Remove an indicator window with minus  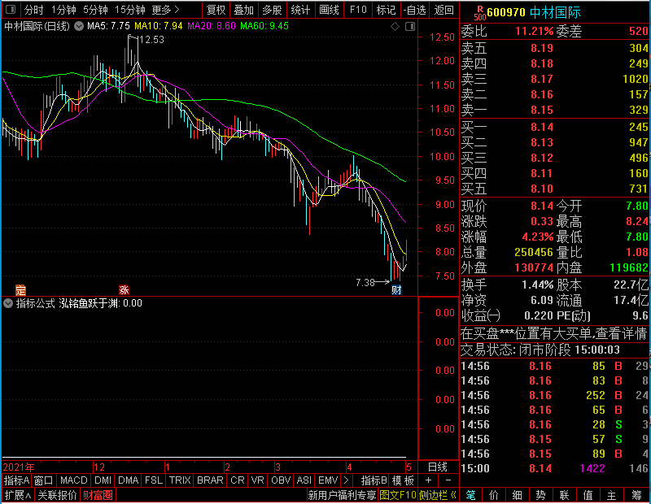coord(448,480)
